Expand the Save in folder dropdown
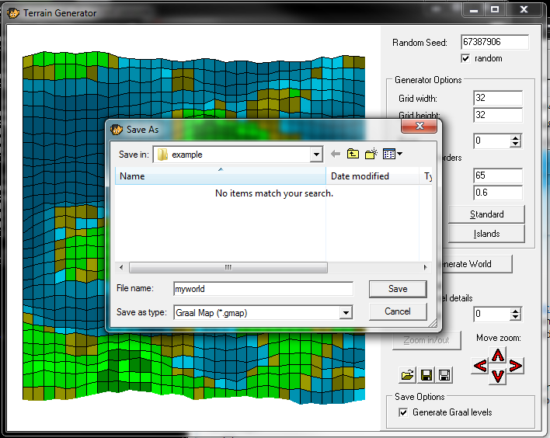 [315, 155]
